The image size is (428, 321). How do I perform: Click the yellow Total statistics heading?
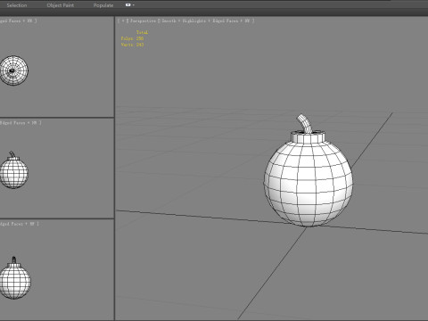(x=142, y=32)
